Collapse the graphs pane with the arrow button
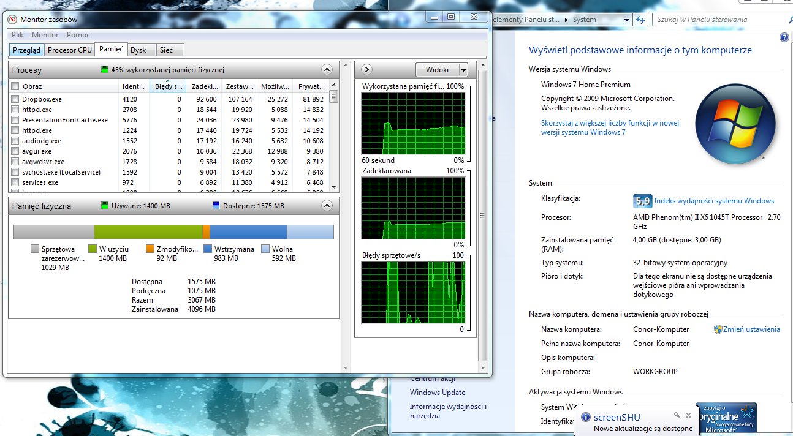Screen dimensions: 793x436 pyautogui.click(x=367, y=69)
